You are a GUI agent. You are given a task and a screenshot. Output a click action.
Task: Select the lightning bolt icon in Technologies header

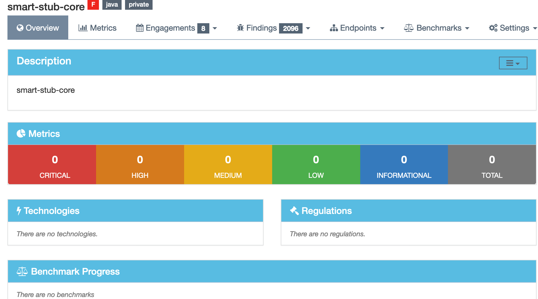(x=19, y=211)
